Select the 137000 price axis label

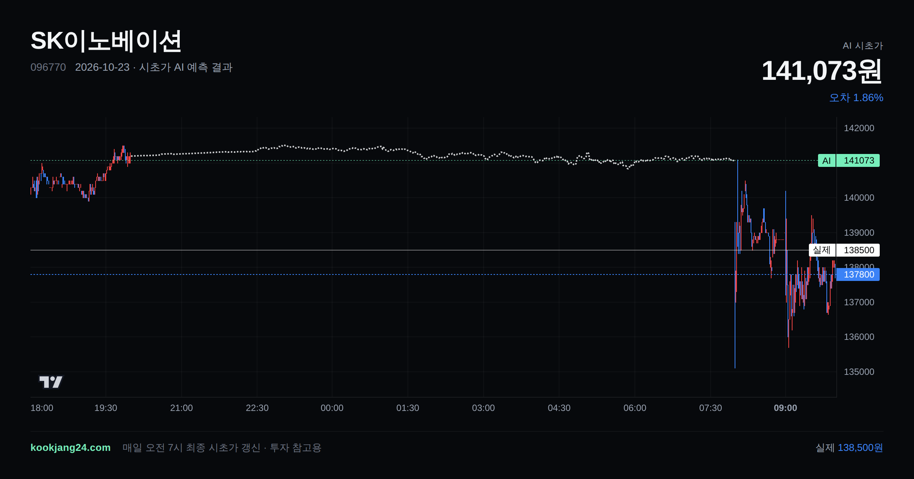click(859, 302)
